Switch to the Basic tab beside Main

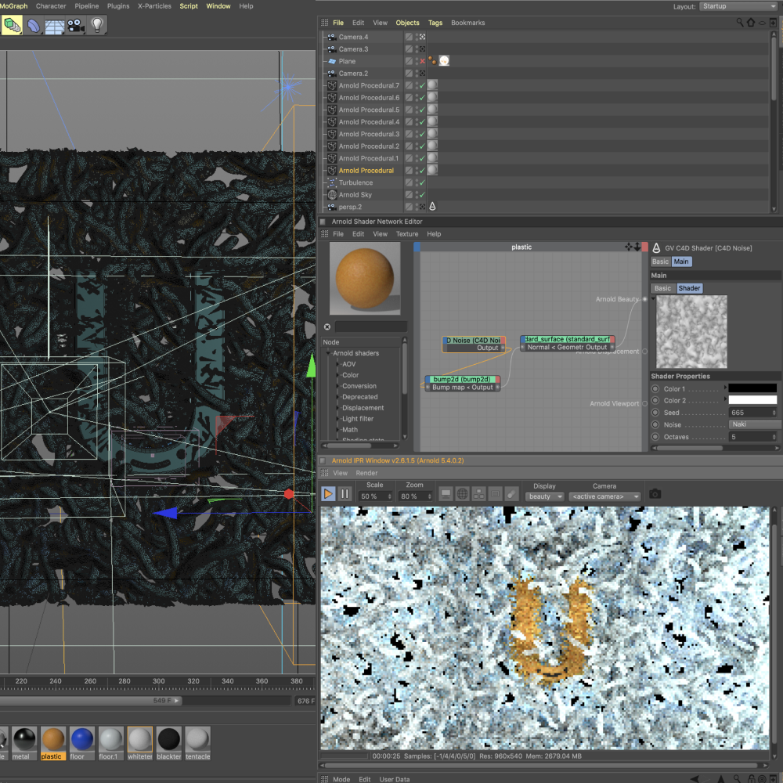660,262
